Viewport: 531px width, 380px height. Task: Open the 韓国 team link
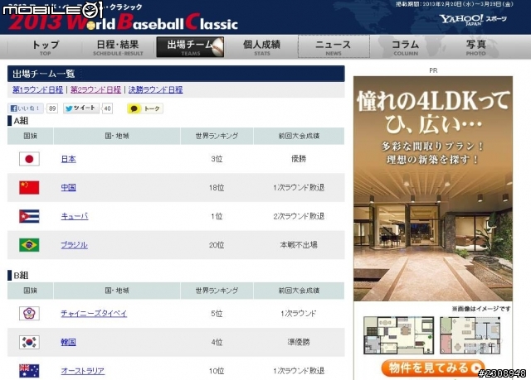(x=68, y=342)
